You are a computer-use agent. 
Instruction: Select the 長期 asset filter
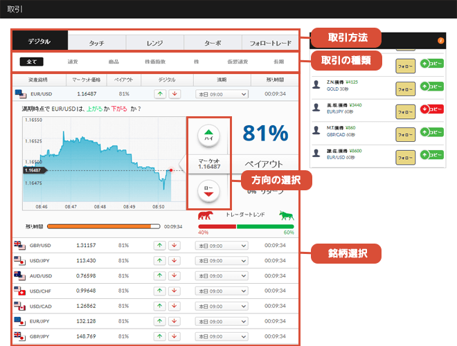coord(278,62)
